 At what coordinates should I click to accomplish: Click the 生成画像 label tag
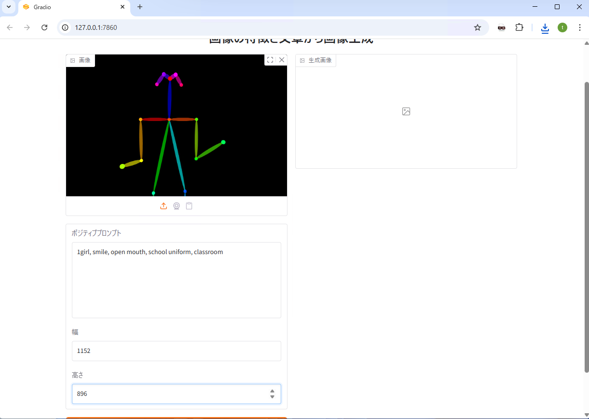coord(316,60)
